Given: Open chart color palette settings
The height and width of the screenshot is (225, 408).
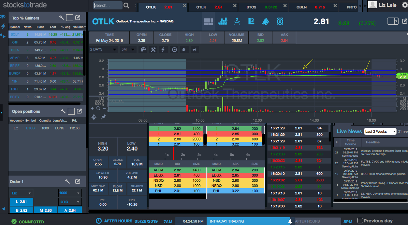Looking at the screenshot, I should (x=143, y=49).
